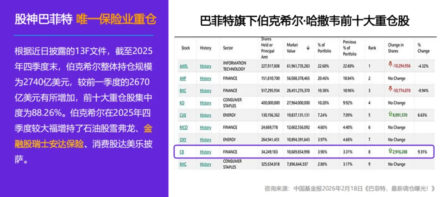Click previous portfolio percentage 3.31%
This screenshot has height=197, width=442.
347,152
